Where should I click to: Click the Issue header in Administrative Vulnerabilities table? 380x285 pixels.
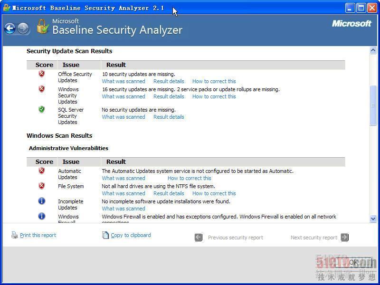[x=71, y=161]
